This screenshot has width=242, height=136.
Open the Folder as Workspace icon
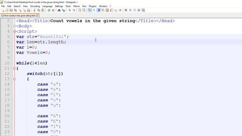[x=116, y=10]
